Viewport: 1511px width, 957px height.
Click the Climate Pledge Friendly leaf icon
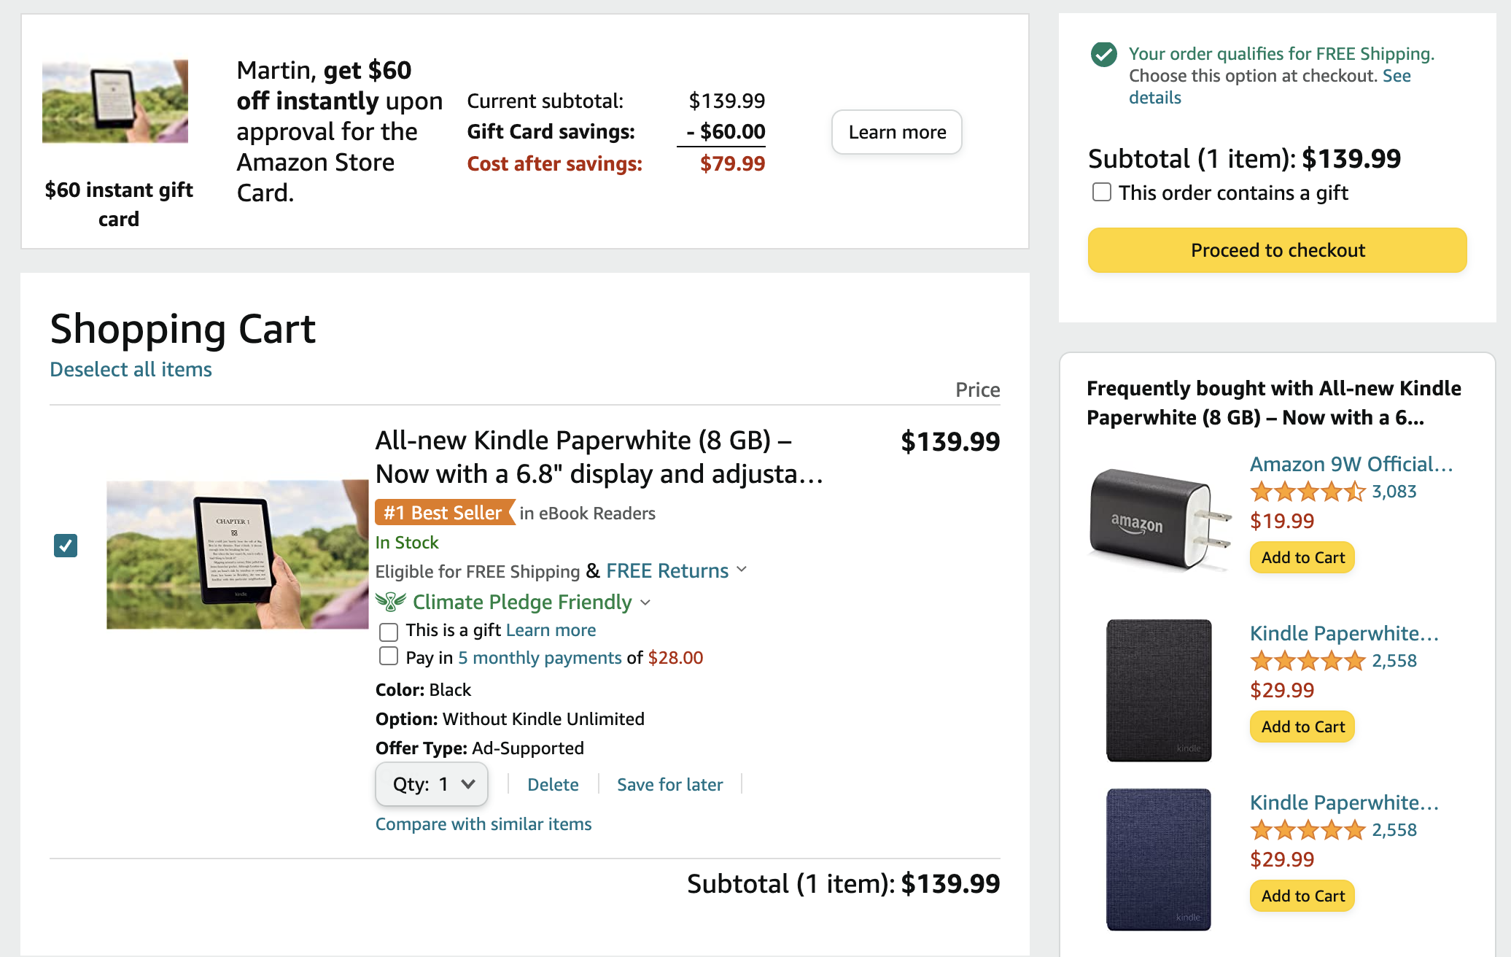[x=391, y=602]
